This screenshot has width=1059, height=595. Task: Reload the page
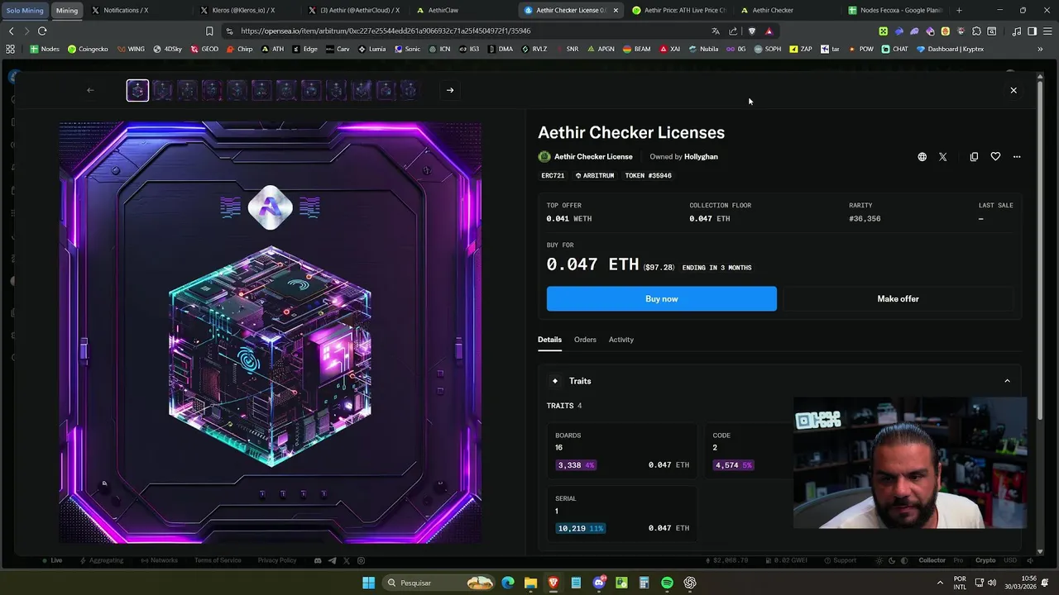(x=42, y=31)
